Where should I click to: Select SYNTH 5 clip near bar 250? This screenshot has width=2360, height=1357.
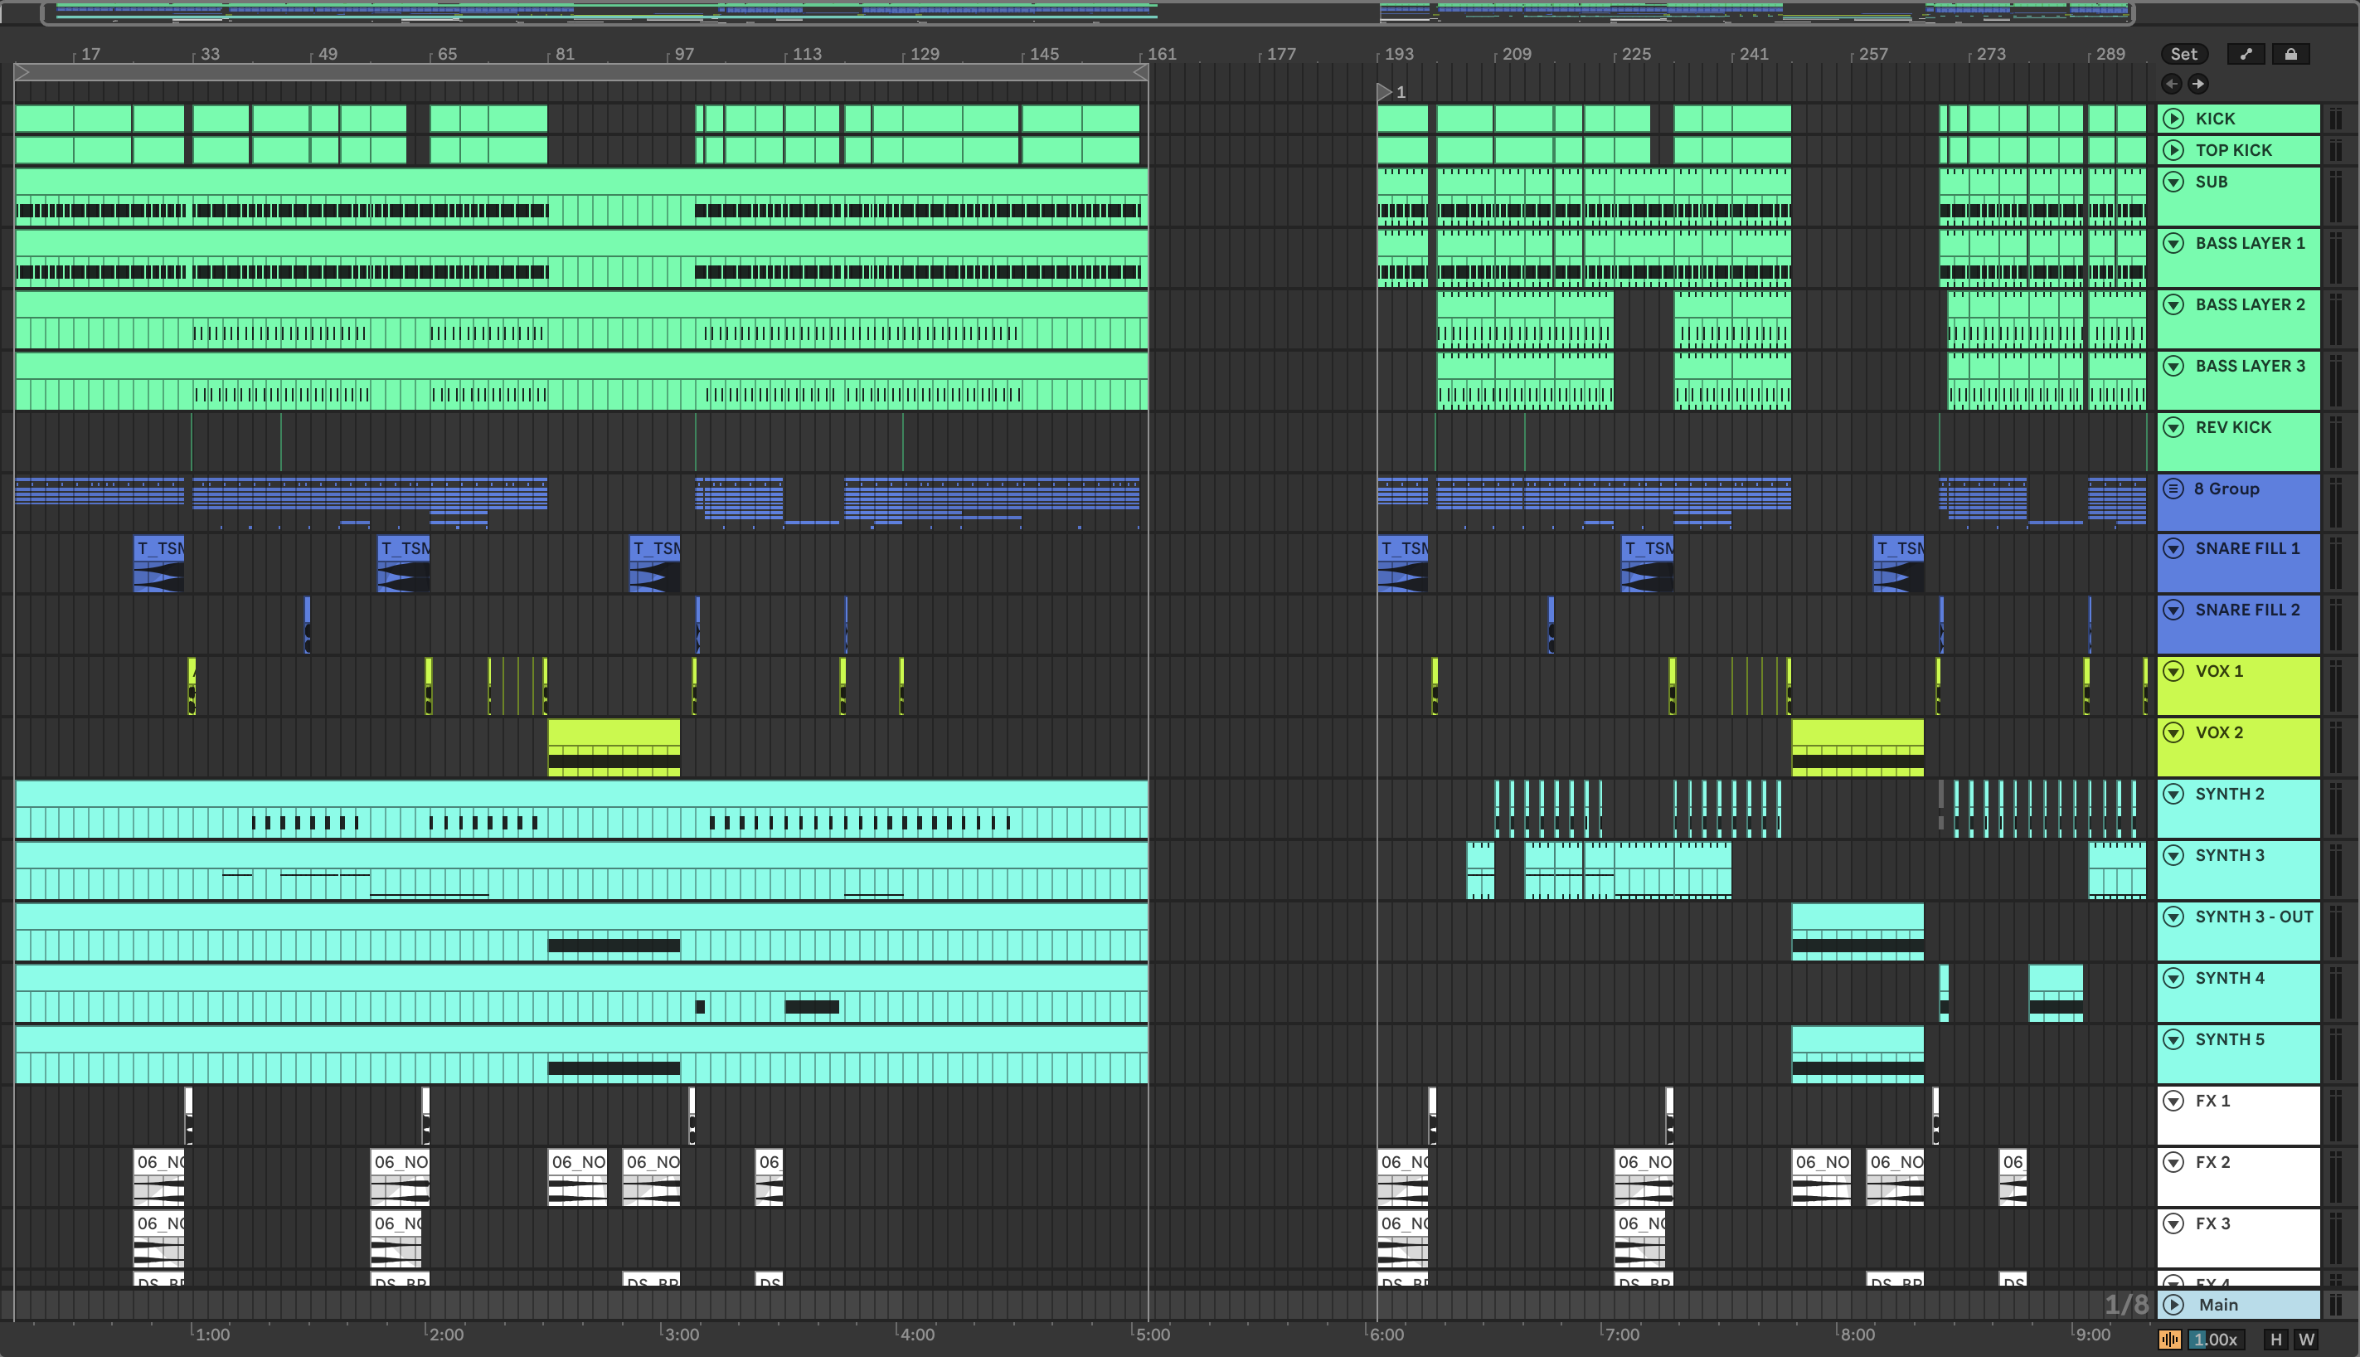click(x=1857, y=1055)
